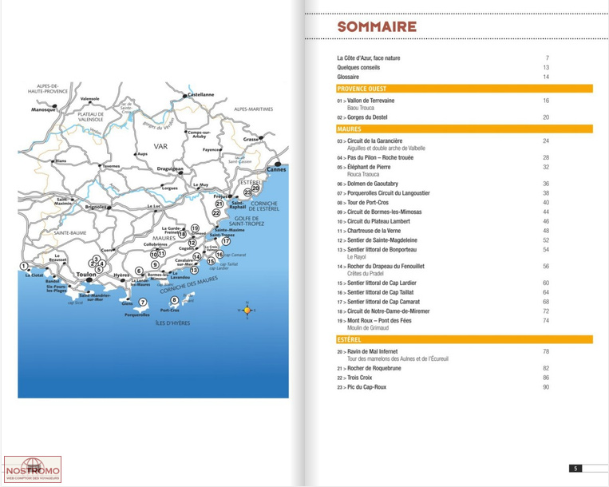Click the compass rose on the map
Image resolution: width=609 pixels, height=487 pixels.
(x=247, y=310)
